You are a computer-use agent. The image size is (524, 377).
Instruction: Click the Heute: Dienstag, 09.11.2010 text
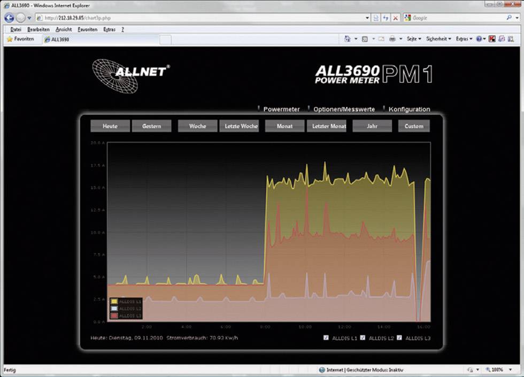coord(126,338)
